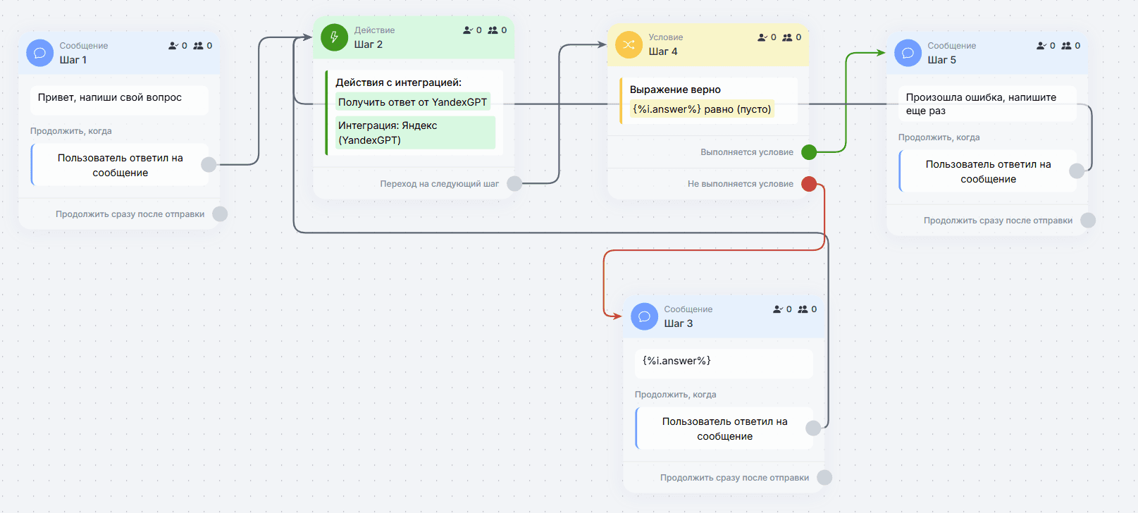Screen dimensions: 1138x513
Task: Click Шаг 5 'Продолжить сразу после отправки' connector
Action: [x=1088, y=221]
